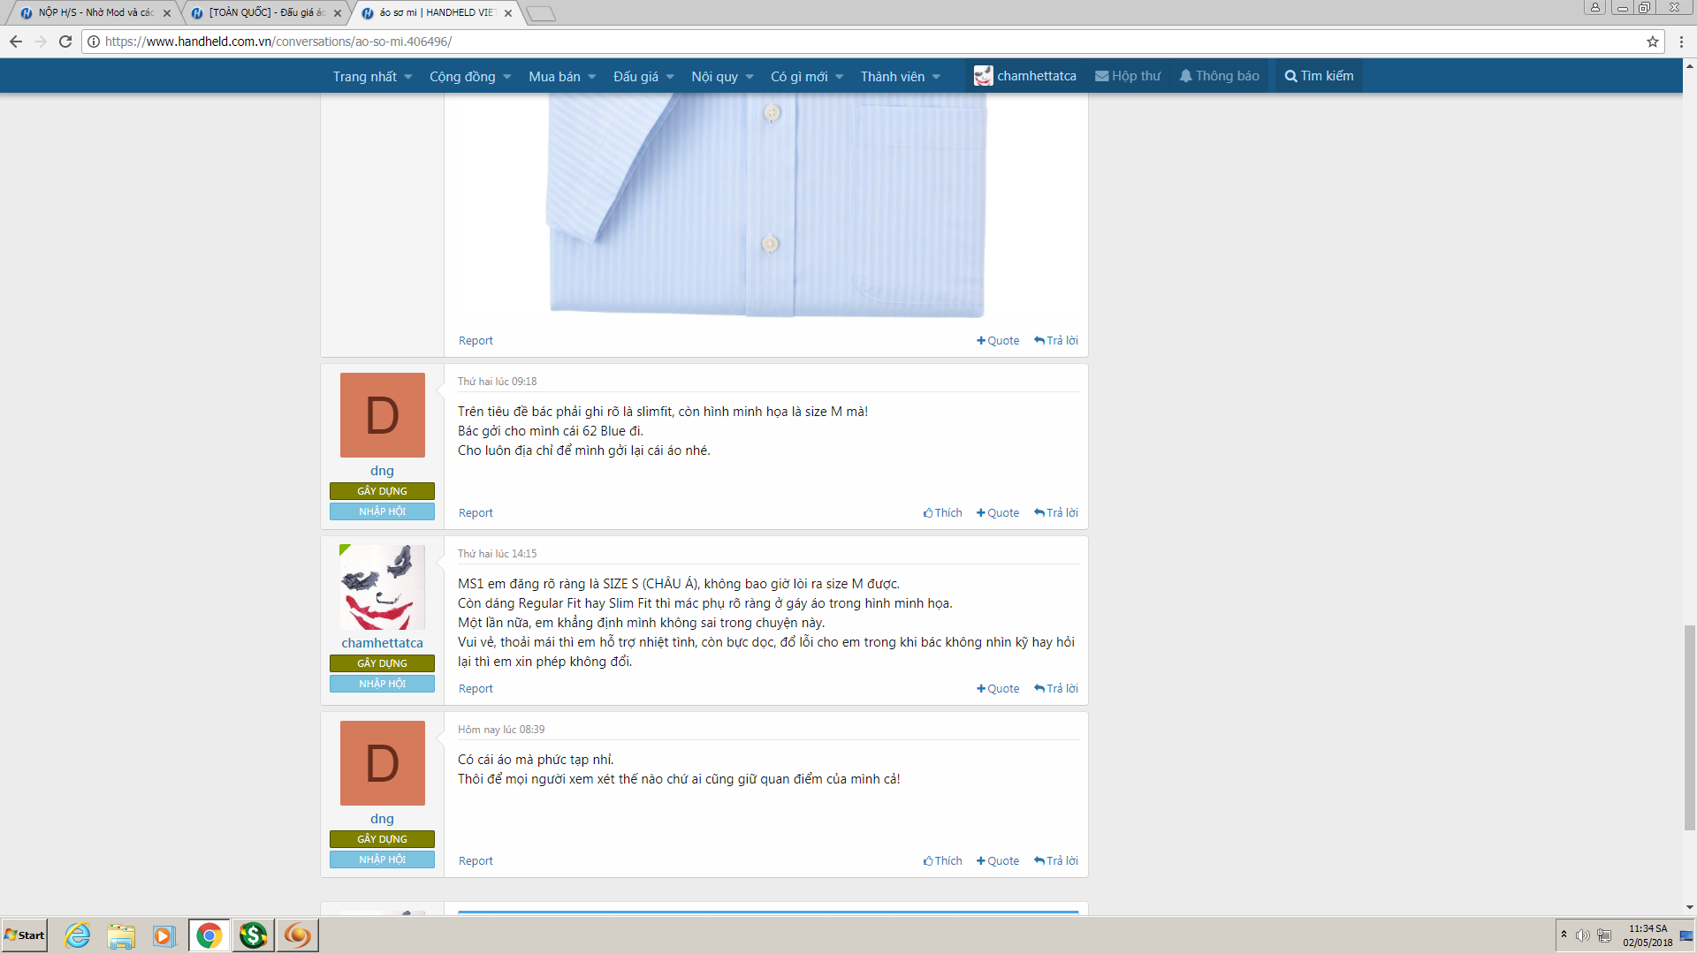Add the 14:15 post with +Quote
Viewport: 1697px width, 954px height.
click(x=998, y=689)
